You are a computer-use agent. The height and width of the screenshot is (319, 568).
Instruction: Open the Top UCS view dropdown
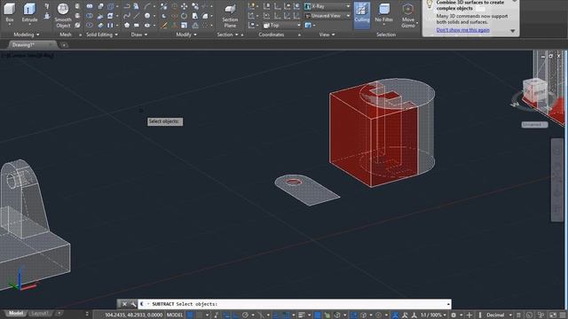[282, 26]
